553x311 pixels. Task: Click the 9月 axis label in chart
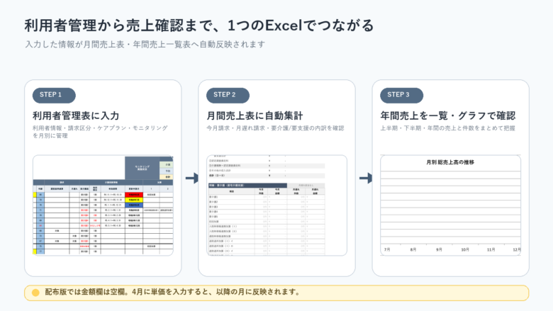click(439, 249)
